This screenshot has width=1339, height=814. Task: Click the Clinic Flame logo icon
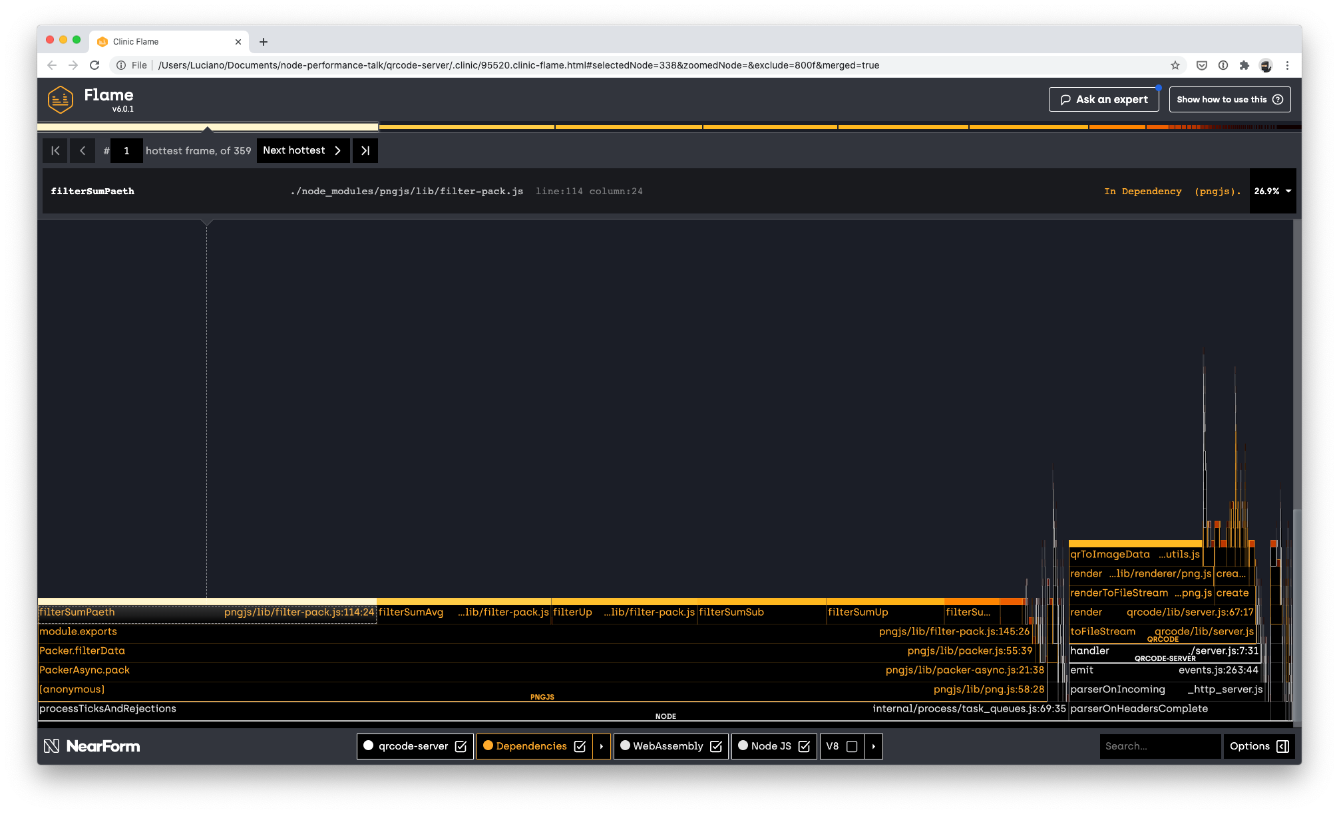(61, 100)
